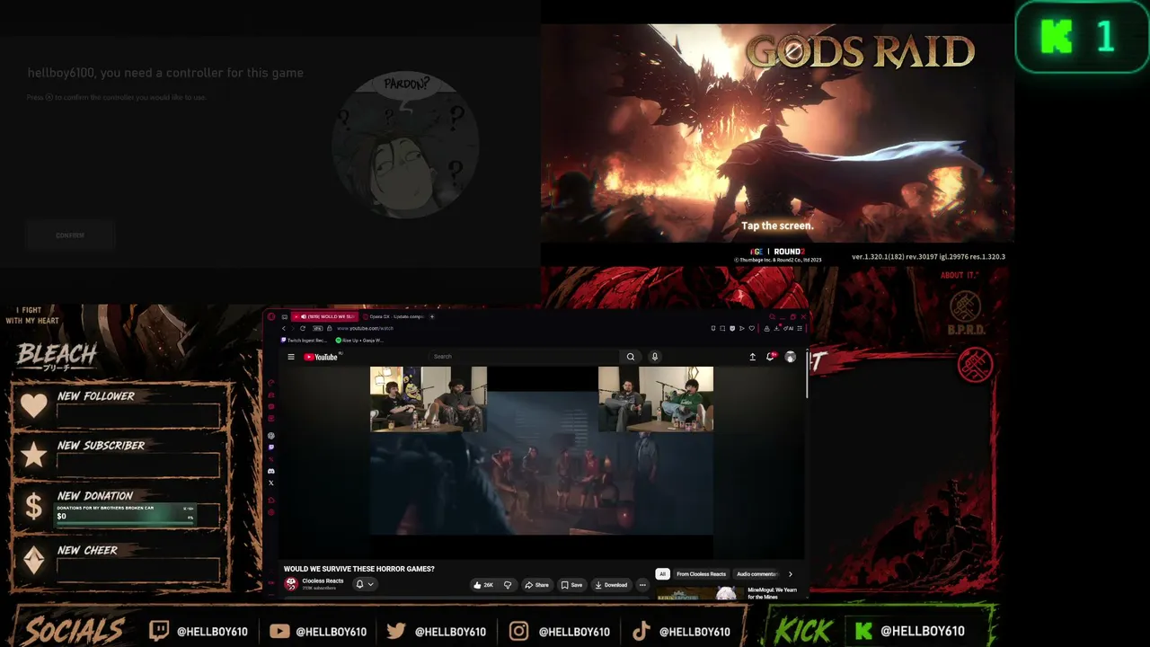Screen dimensions: 1150x647
Task: Open the YouTube hamburger guide menu
Action: [x=291, y=357]
